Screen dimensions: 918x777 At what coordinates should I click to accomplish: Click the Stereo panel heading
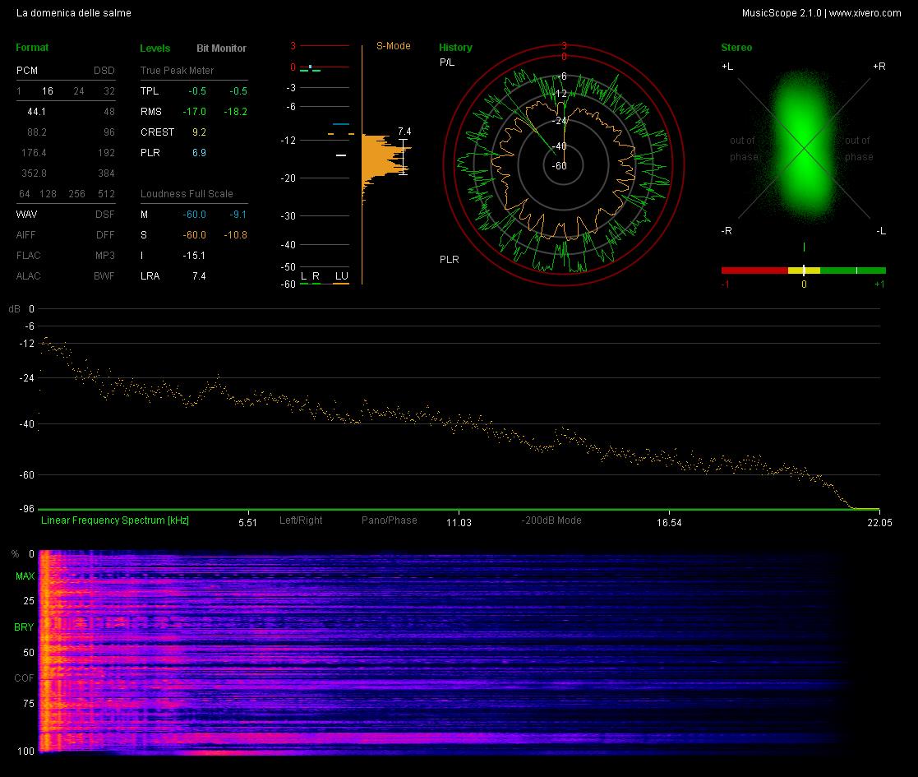[x=736, y=48]
